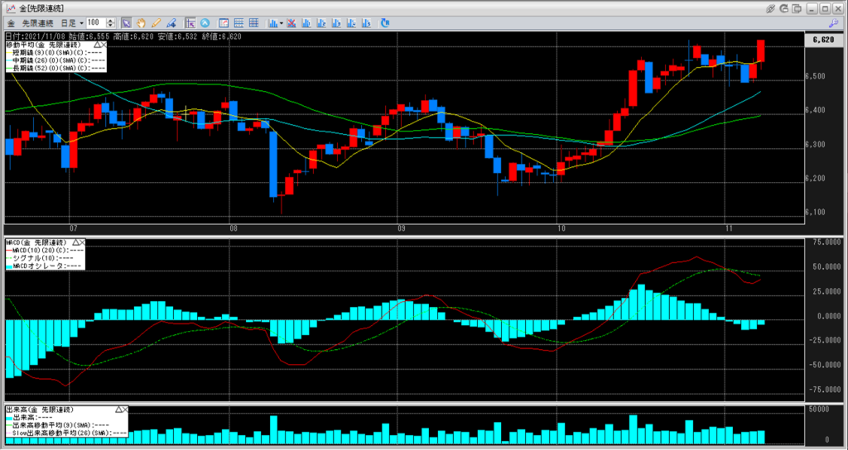Click the 金 symbol menu item
Viewport: 848px width, 450px height.
click(11, 23)
